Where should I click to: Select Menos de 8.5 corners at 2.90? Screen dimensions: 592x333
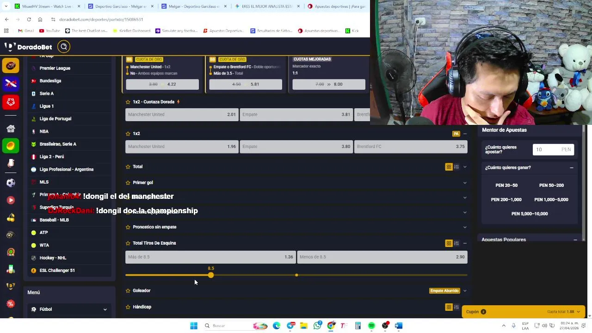click(x=382, y=257)
